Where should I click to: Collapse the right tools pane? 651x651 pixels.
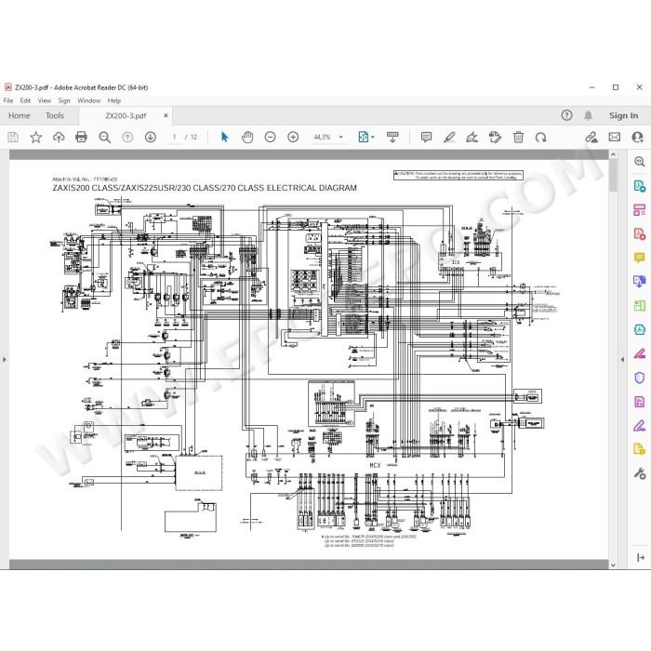coord(622,360)
